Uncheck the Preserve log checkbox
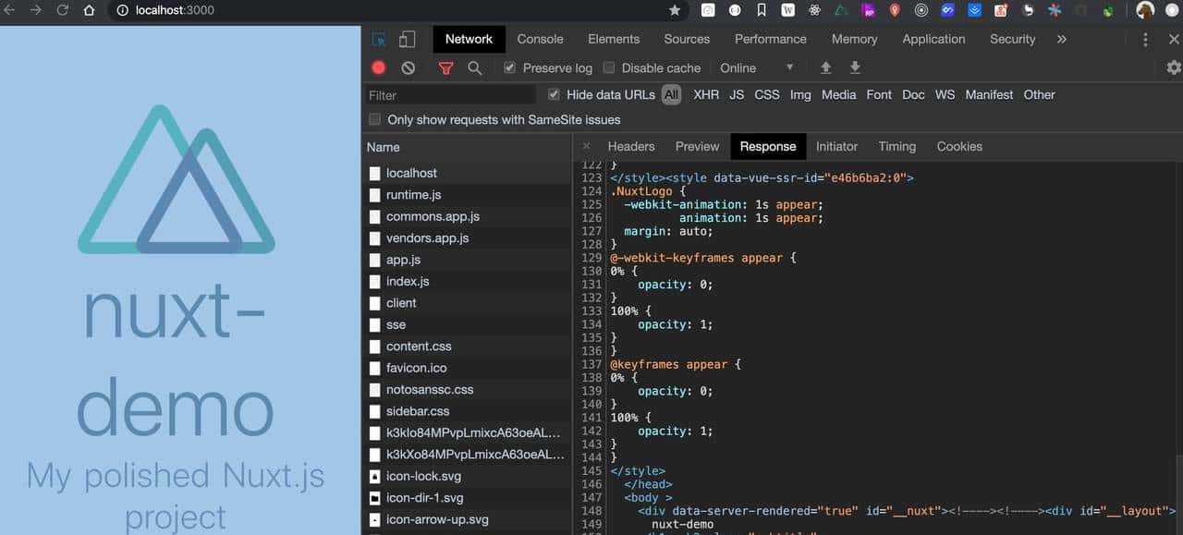This screenshot has height=535, width=1183. pyautogui.click(x=509, y=67)
